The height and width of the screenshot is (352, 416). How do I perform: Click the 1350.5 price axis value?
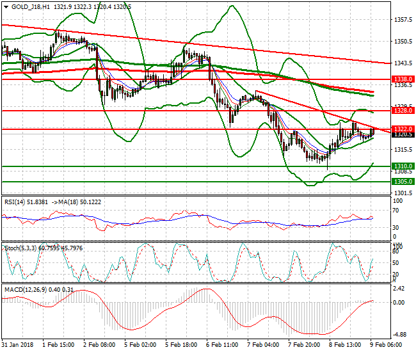point(403,42)
